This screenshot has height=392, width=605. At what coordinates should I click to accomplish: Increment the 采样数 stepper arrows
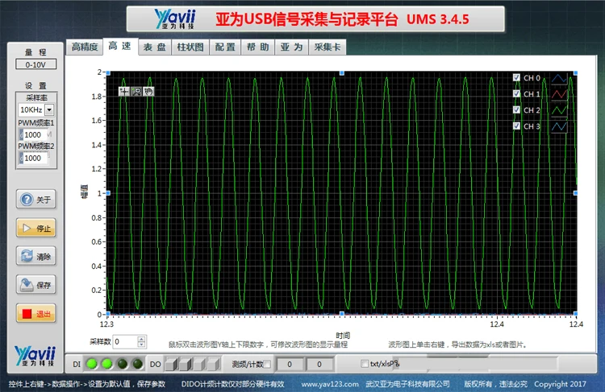pos(142,339)
